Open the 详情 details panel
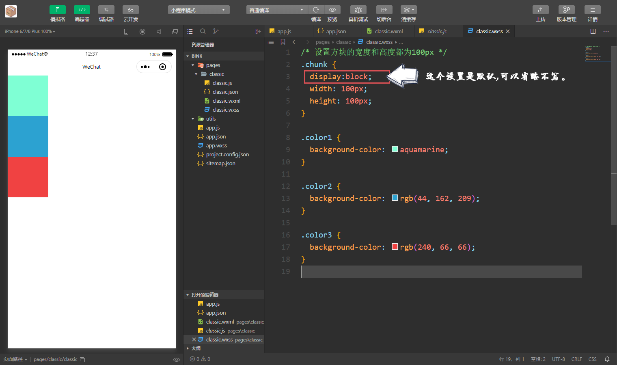This screenshot has width=617, height=365. [592, 13]
